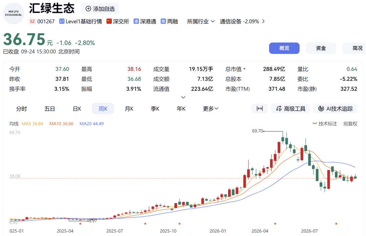Click the SZ market badge icon
The image size is (366, 236).
32,21
